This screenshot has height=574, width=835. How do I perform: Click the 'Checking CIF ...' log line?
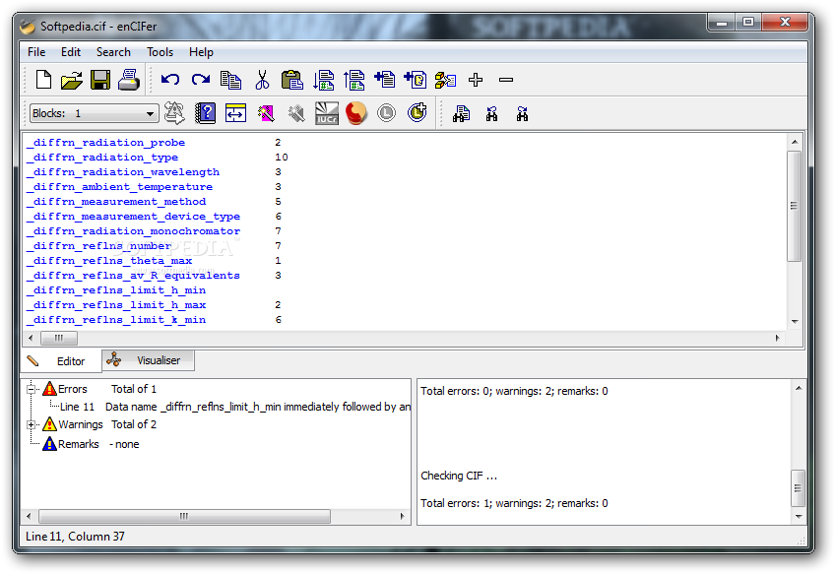pos(459,476)
